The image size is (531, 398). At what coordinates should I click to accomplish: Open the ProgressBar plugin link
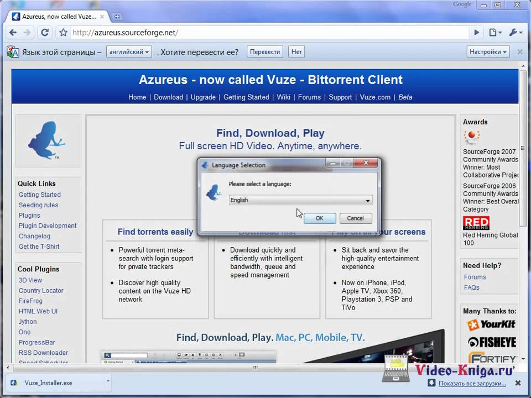[x=37, y=343]
